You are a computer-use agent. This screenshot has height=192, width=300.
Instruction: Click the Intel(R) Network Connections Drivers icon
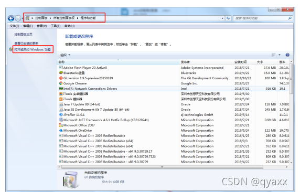[61, 89]
